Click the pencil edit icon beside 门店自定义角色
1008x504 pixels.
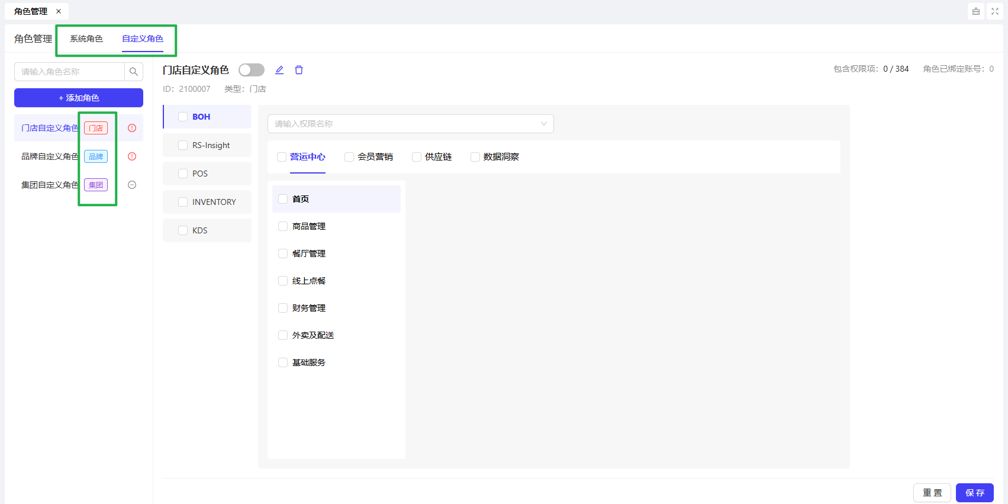(279, 70)
